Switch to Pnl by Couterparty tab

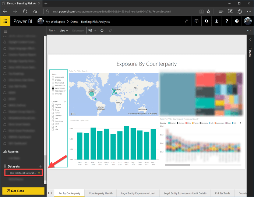[x=69, y=193]
